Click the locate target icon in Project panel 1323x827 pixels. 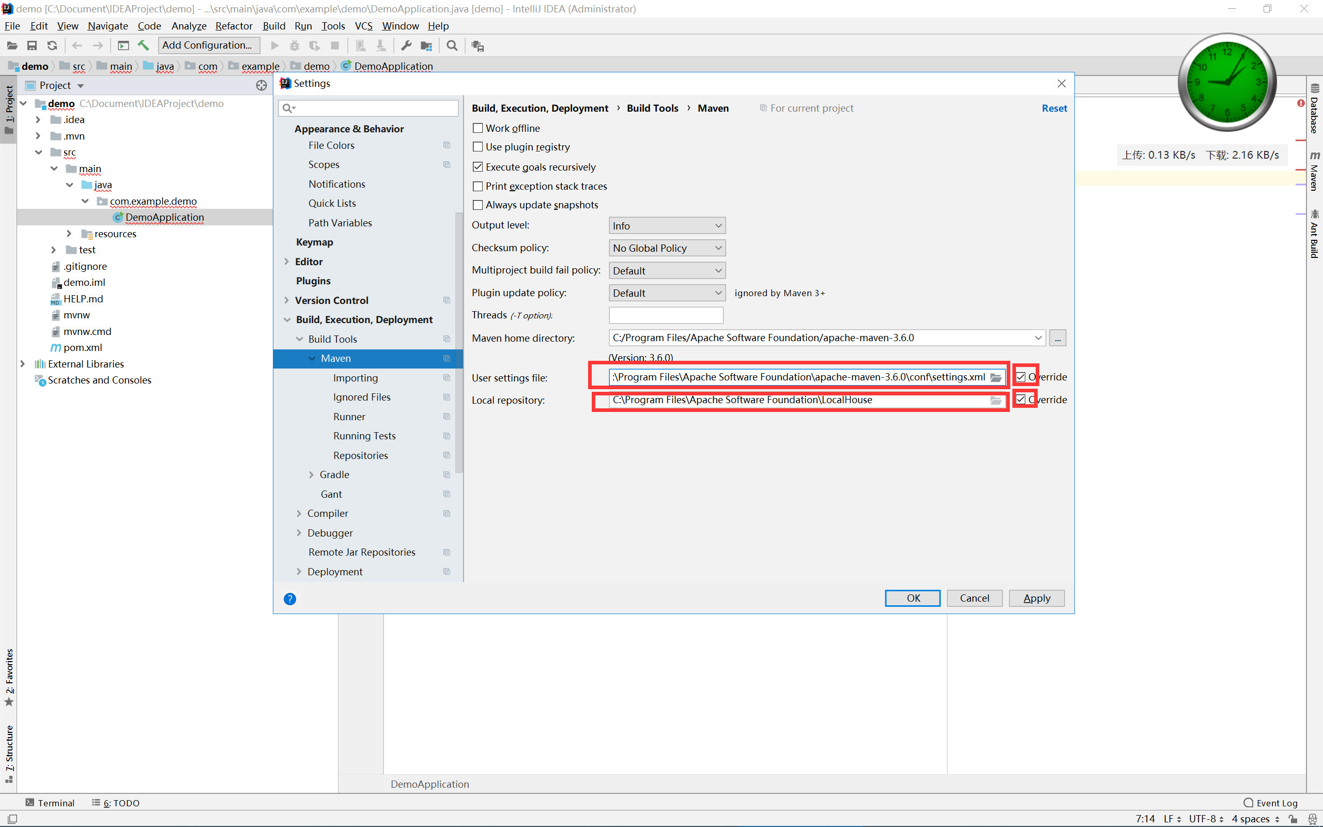(x=261, y=85)
